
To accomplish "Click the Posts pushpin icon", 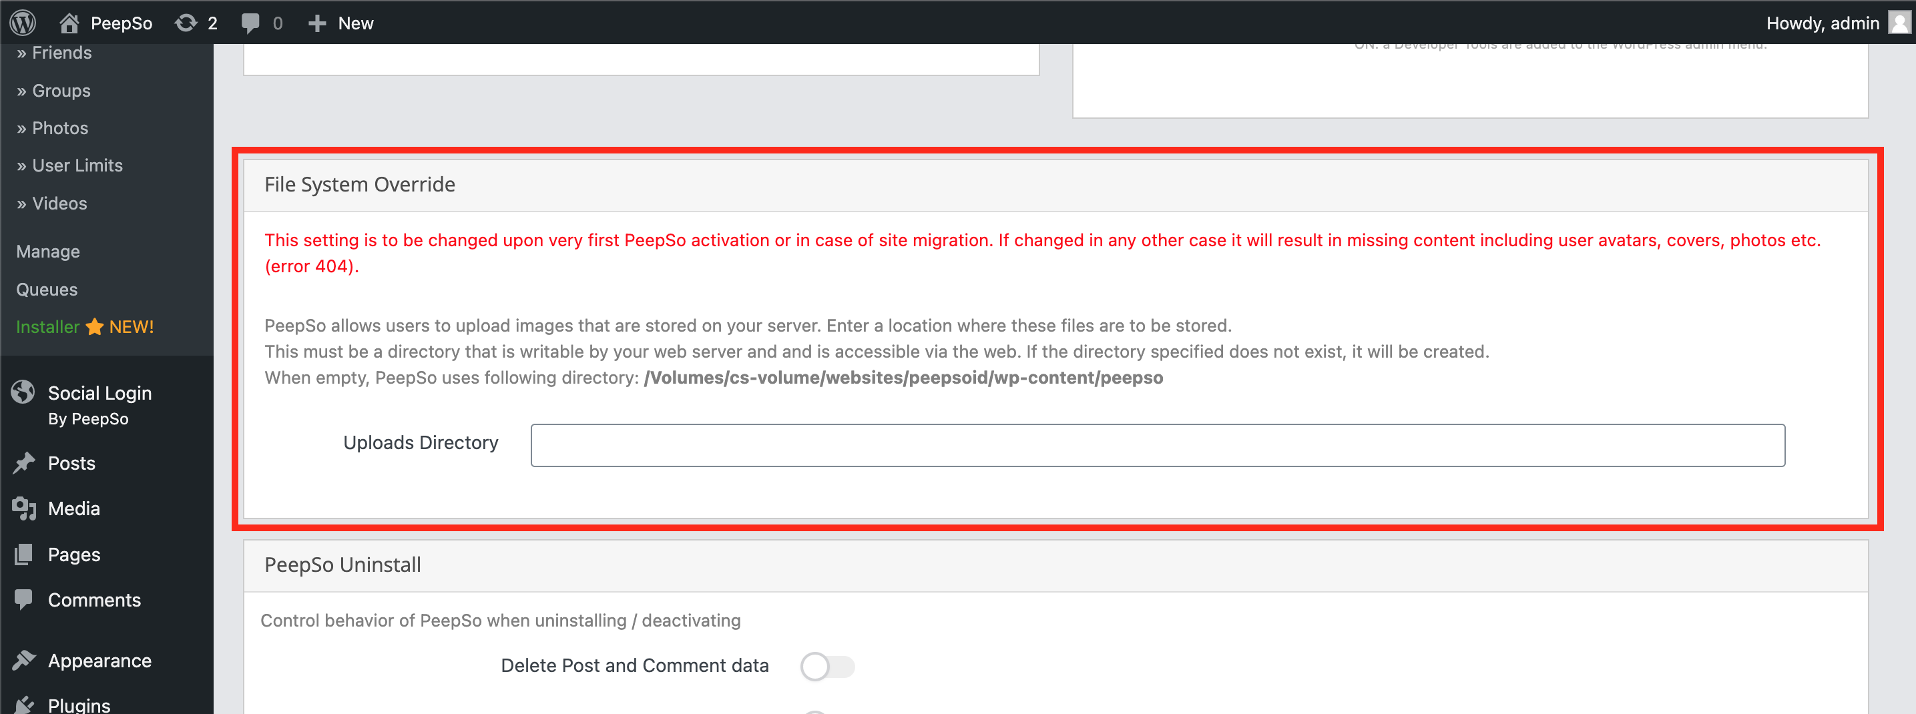I will click(24, 462).
